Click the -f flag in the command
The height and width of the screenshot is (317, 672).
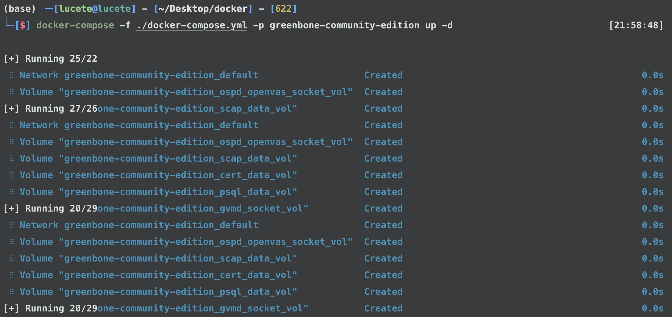(125, 25)
